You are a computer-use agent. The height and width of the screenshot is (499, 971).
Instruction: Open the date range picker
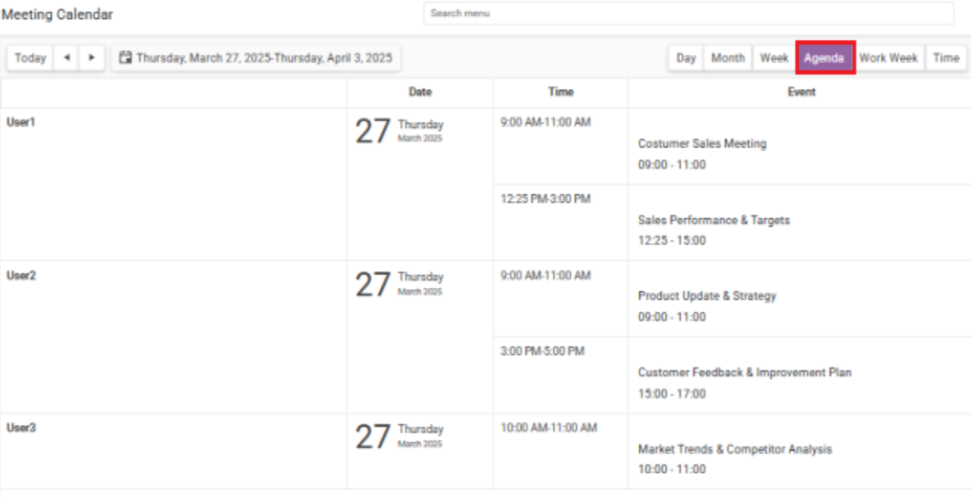[x=256, y=58]
